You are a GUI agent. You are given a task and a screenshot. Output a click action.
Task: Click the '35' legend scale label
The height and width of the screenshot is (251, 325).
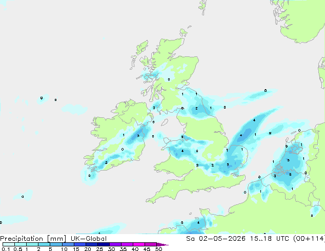pos(123,249)
